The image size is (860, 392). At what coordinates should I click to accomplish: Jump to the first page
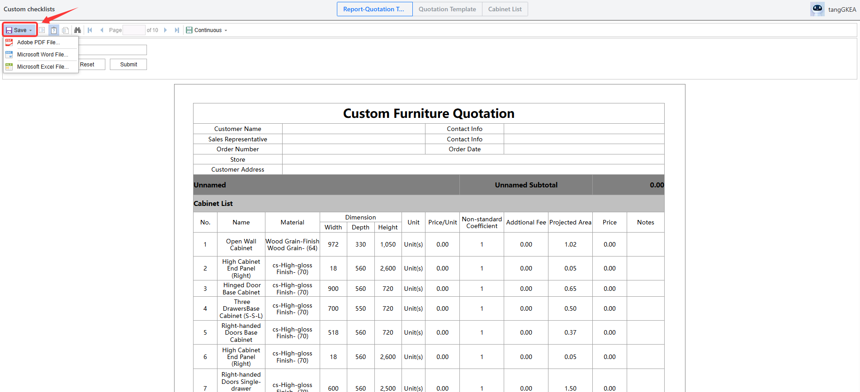click(x=90, y=30)
